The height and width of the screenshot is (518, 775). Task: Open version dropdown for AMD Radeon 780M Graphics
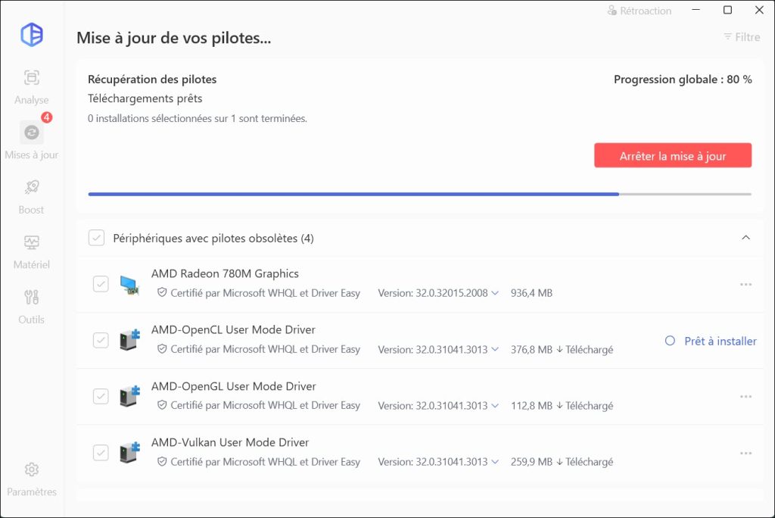[x=495, y=293]
